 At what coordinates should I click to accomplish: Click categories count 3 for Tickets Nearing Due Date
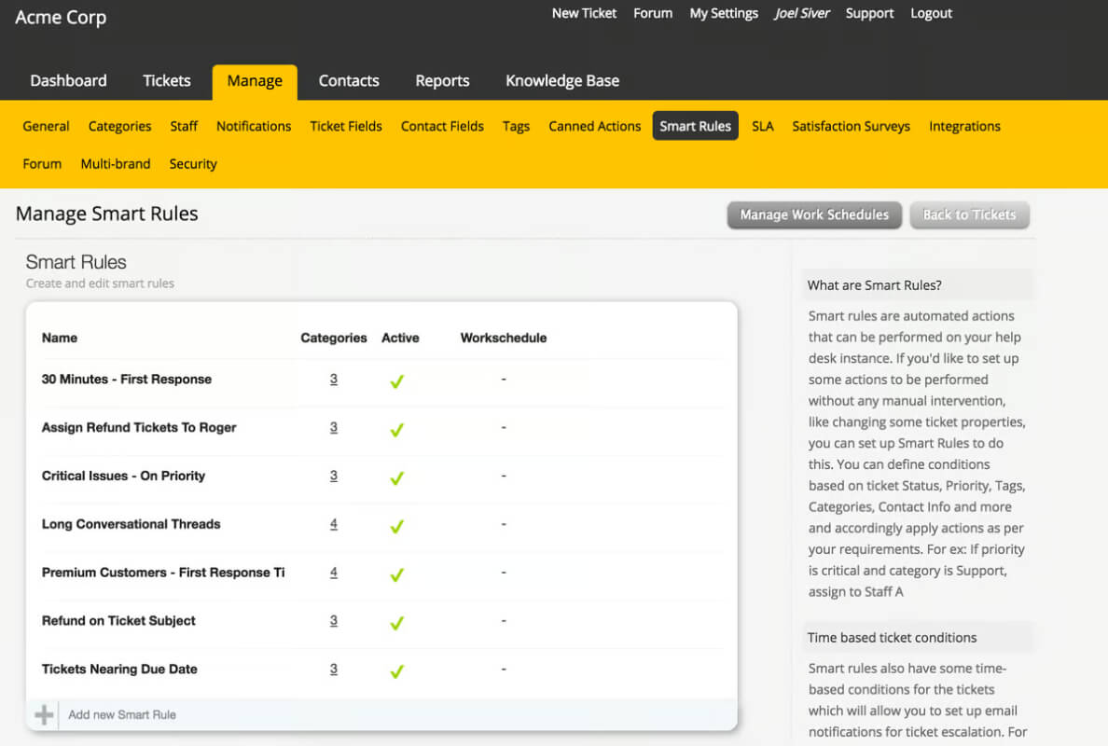[x=334, y=669]
